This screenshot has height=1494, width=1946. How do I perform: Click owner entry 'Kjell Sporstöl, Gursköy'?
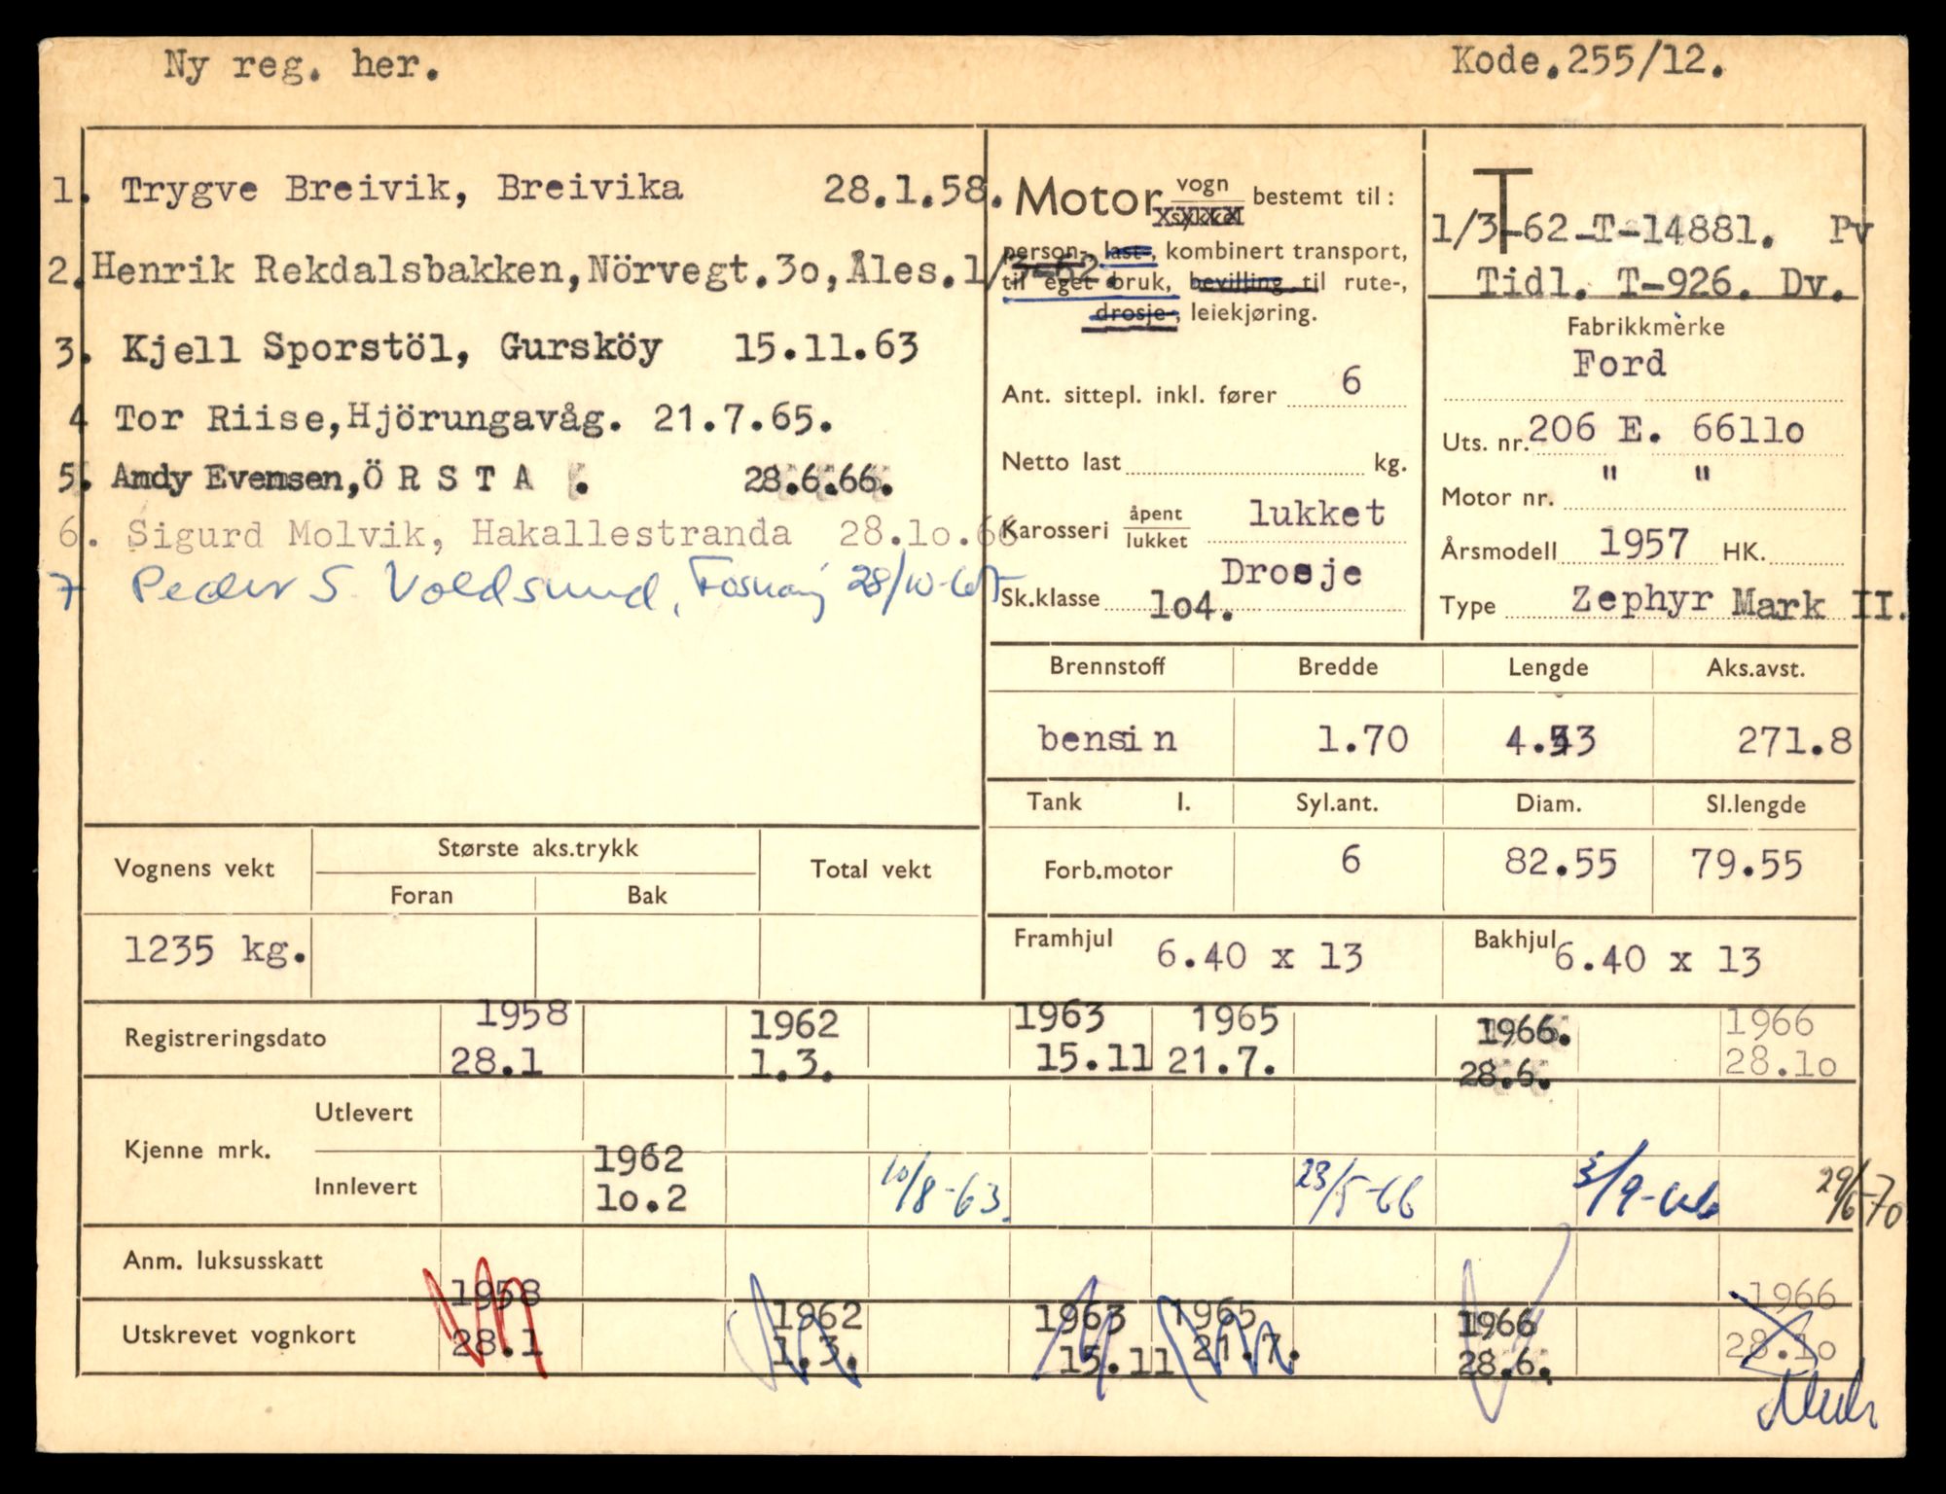[x=391, y=348]
